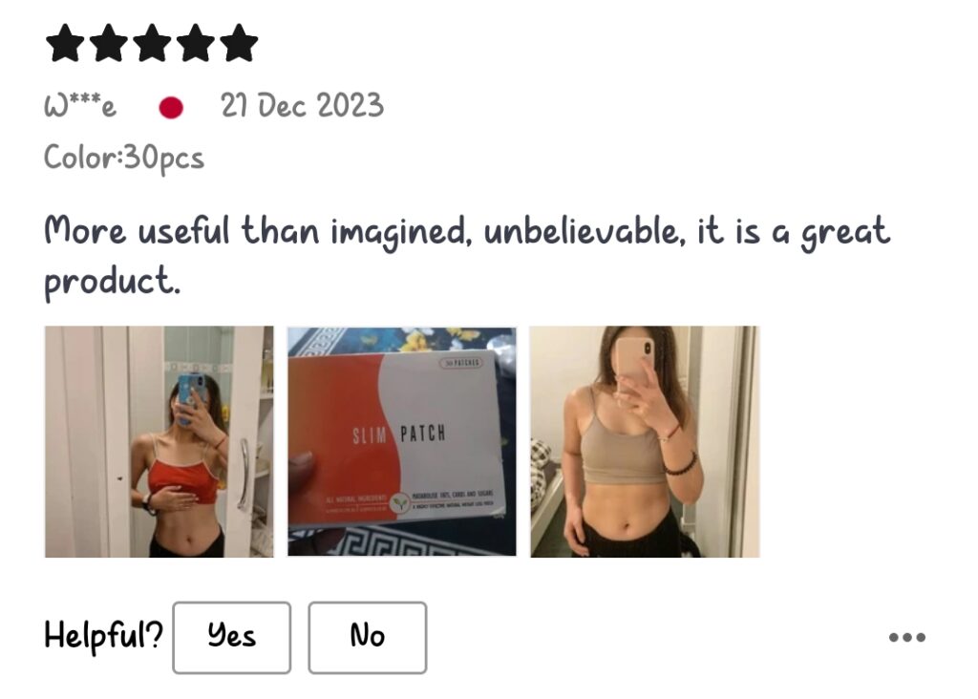
Task: Click the Color:30pcs variant label
Action: tap(123, 159)
